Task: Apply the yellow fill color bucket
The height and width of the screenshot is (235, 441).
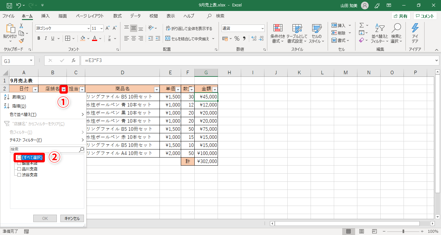Action: click(x=83, y=38)
